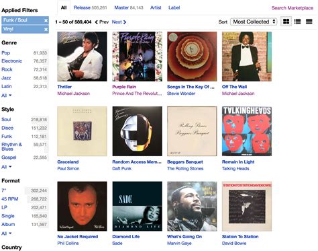The width and height of the screenshot is (318, 251).
Task: Select the Release tab
Action: tap(91, 7)
